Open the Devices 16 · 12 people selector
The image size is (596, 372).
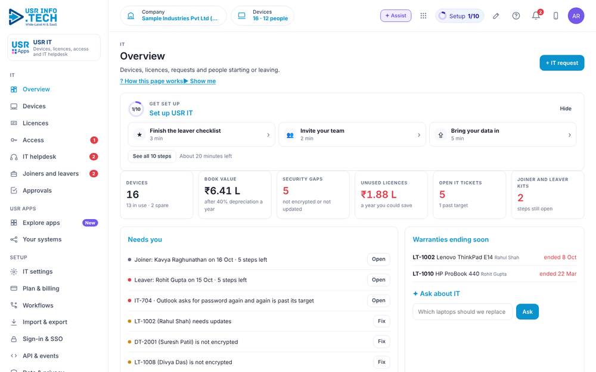(x=263, y=16)
